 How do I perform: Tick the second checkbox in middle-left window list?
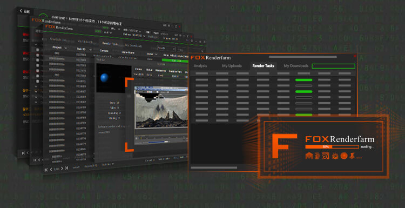[38, 55]
